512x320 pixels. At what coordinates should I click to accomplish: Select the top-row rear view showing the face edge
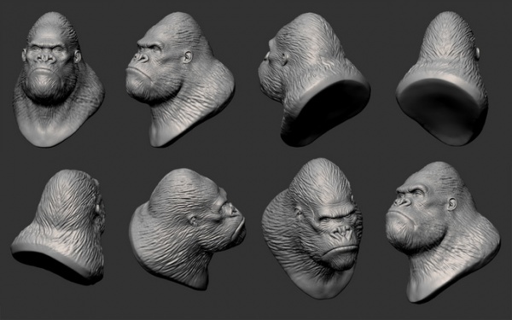(313, 79)
